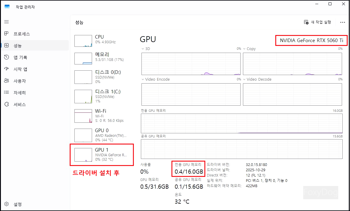Viewport: 350px width, 211px height.
Task: Click the 앱 기록 history clock icon
Action: pos(6,57)
